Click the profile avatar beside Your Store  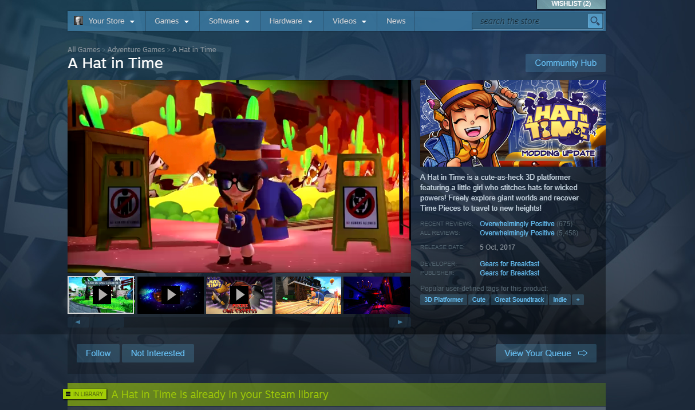point(78,21)
